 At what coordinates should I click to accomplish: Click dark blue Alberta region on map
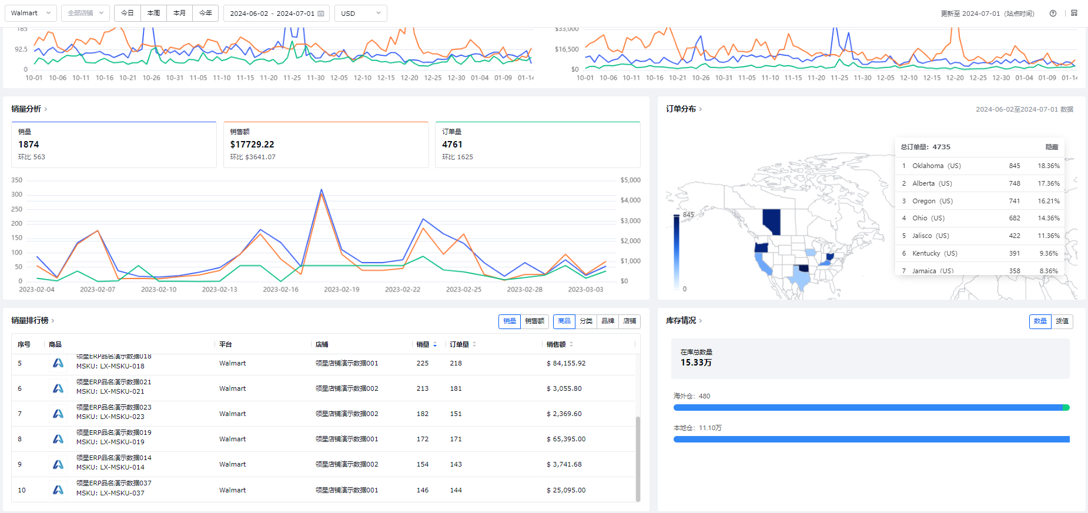tap(772, 222)
